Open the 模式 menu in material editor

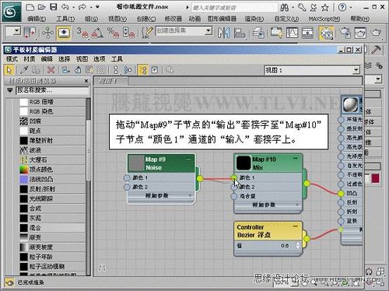12,59
